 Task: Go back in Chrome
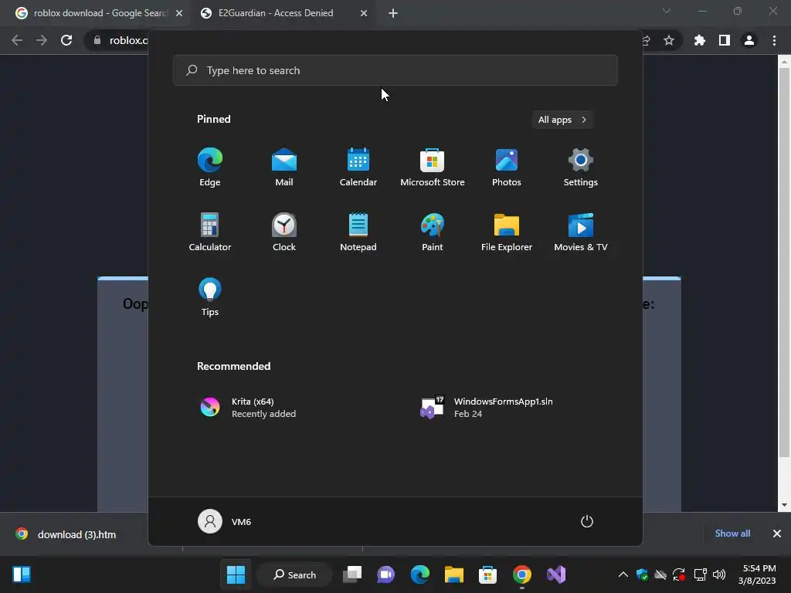coord(17,40)
